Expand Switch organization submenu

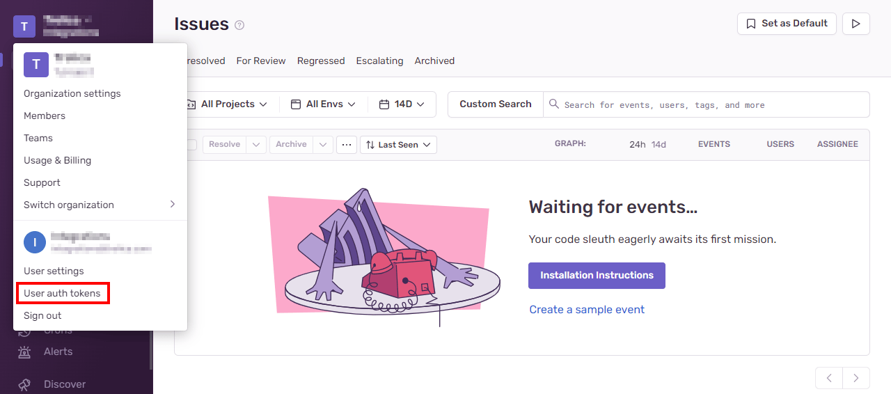pyautogui.click(x=100, y=205)
